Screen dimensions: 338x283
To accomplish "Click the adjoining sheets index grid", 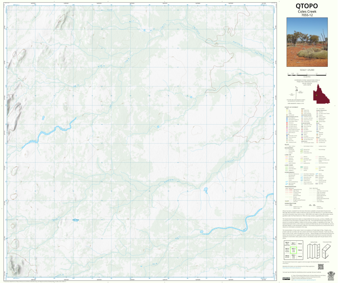I will (x=294, y=250).
